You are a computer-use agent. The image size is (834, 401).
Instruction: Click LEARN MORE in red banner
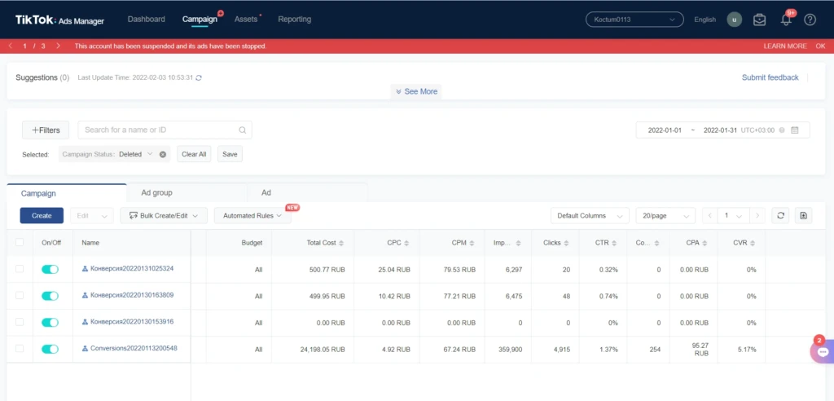(x=785, y=46)
